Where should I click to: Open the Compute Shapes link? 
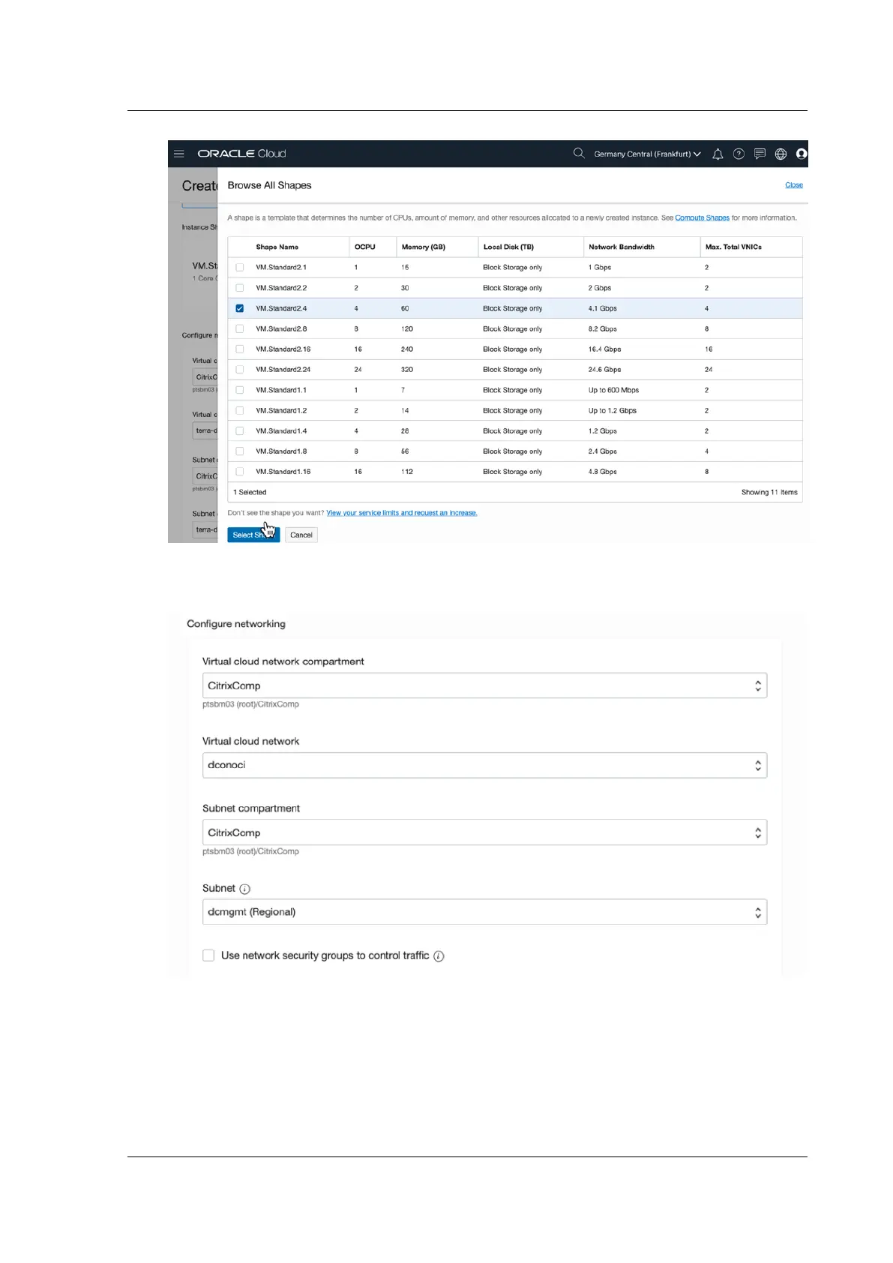click(x=702, y=218)
